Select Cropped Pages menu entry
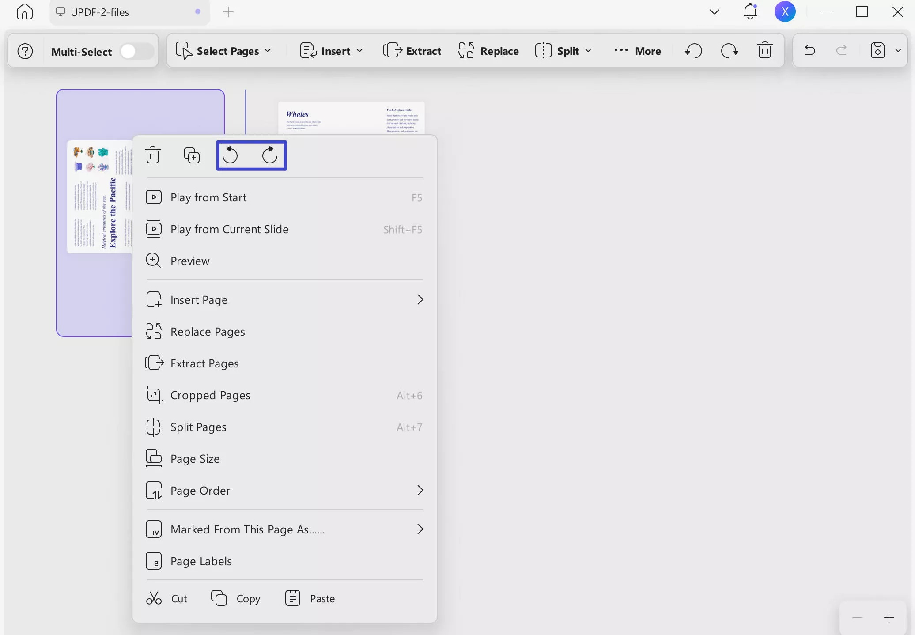Image resolution: width=915 pixels, height=635 pixels. coord(210,395)
